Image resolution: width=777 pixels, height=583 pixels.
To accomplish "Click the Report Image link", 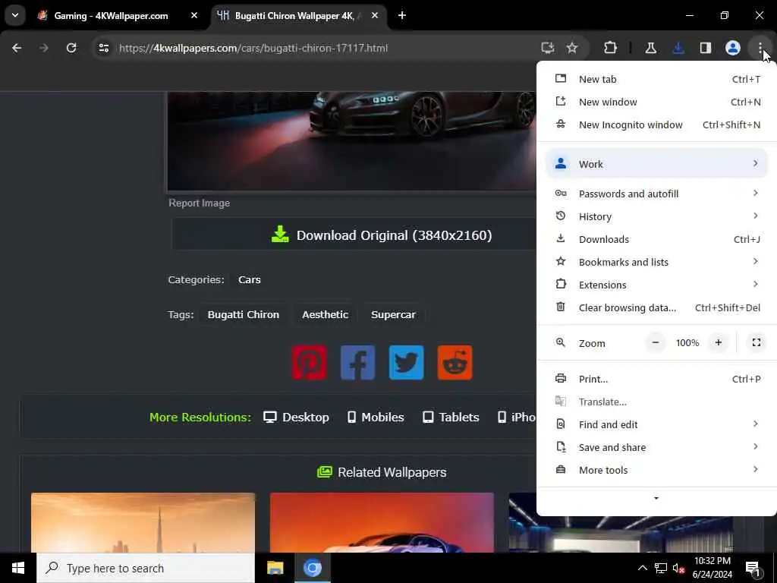I will pyautogui.click(x=200, y=203).
